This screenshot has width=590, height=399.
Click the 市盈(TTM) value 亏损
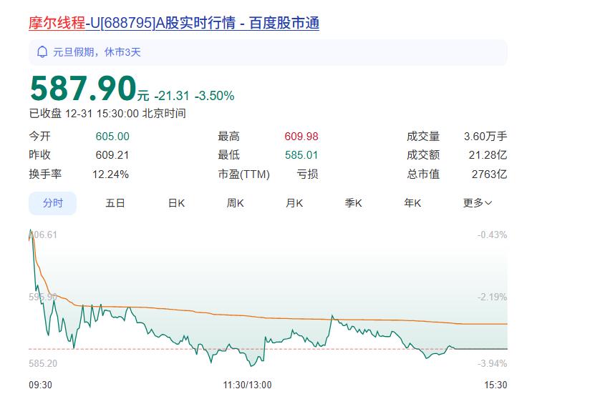point(307,174)
